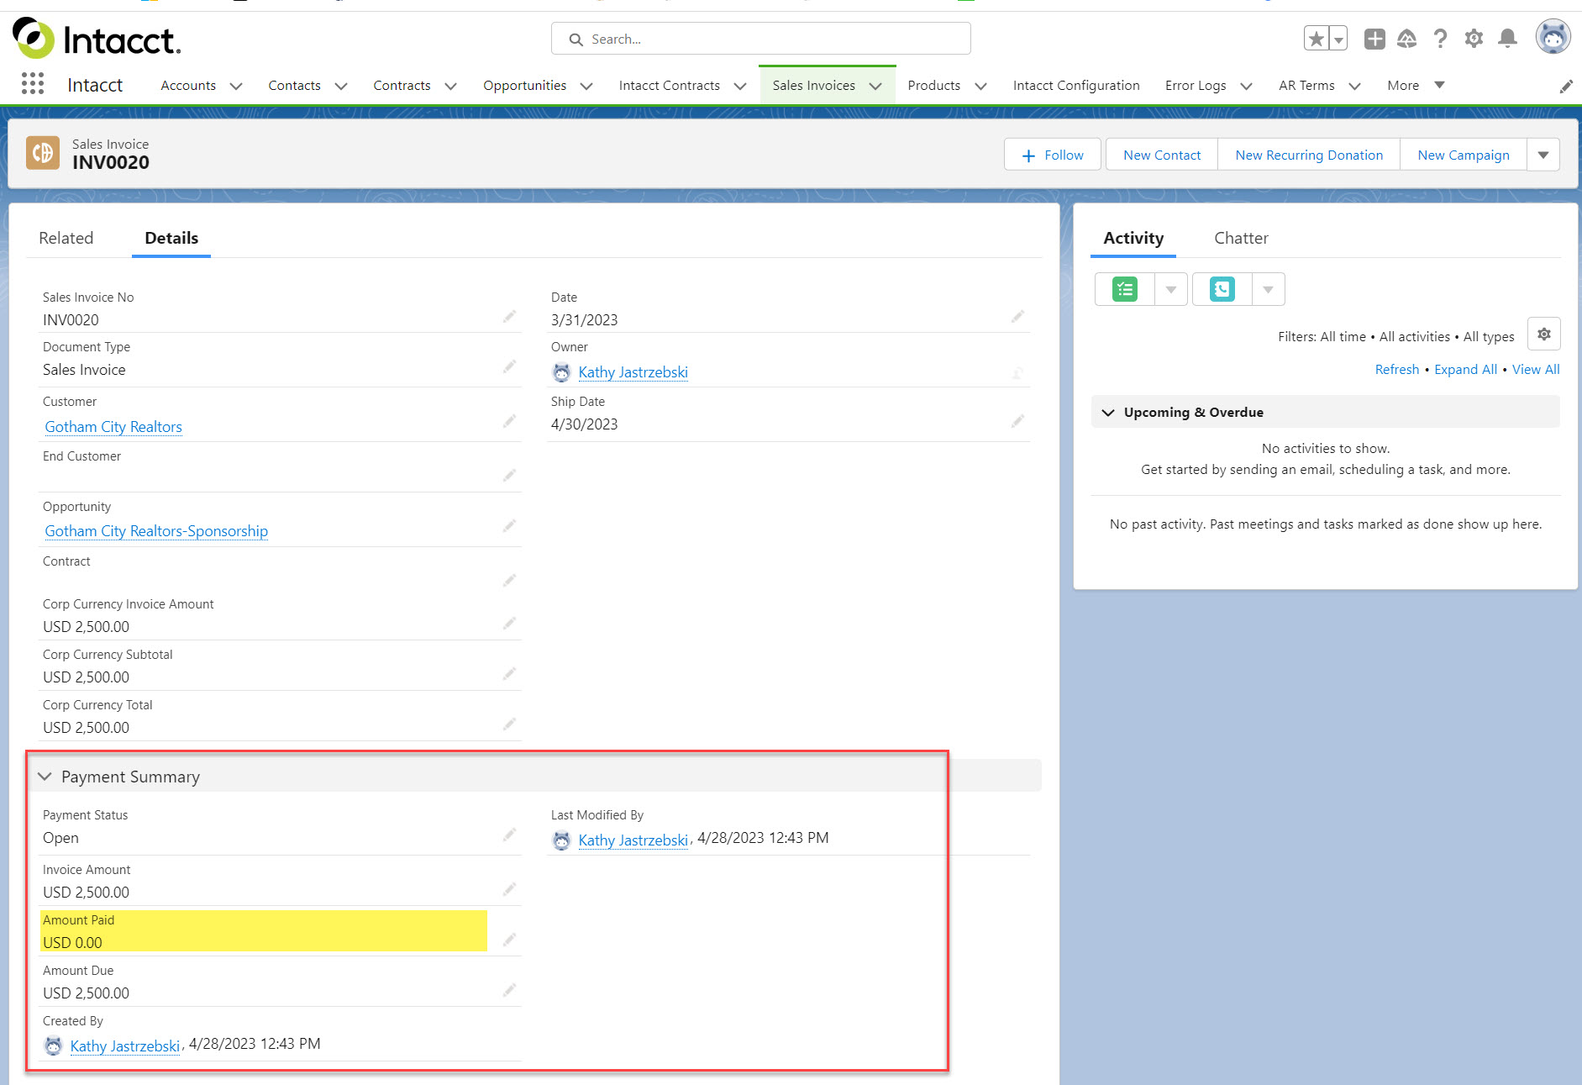Switch to the Chatter tab
1582x1085 pixels.
click(1240, 238)
